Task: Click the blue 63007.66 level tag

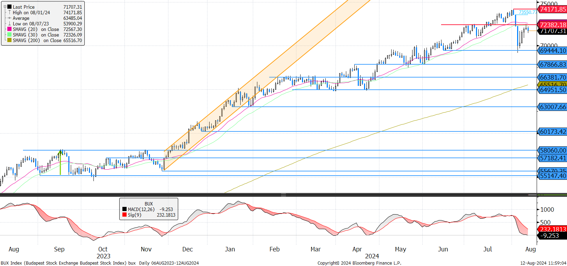Action: pos(553,107)
